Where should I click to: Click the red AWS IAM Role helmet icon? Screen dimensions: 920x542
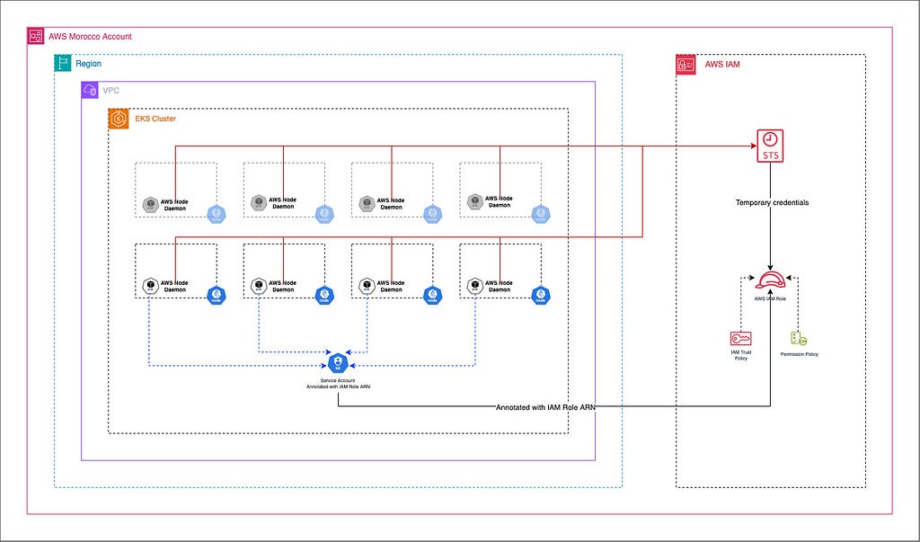point(770,280)
